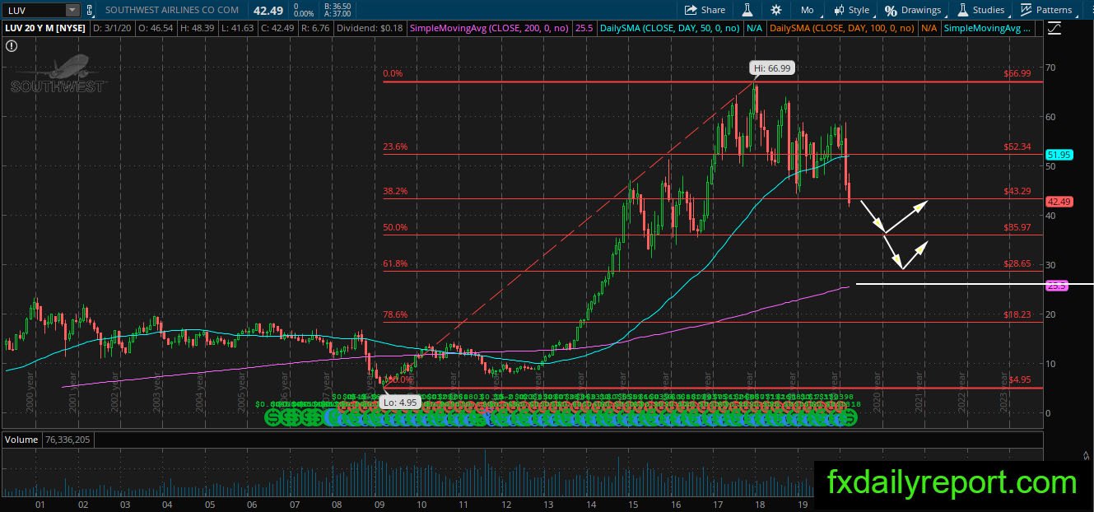Screen dimensions: 1094x512
Task: Click the $52.34 Fibonacci price label
Action: (x=1017, y=147)
